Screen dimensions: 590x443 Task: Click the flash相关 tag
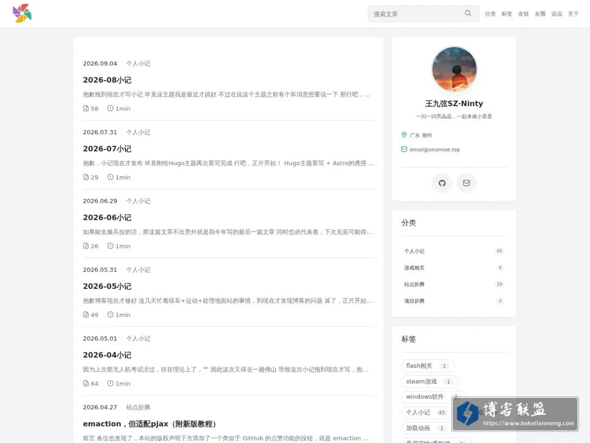click(428, 366)
